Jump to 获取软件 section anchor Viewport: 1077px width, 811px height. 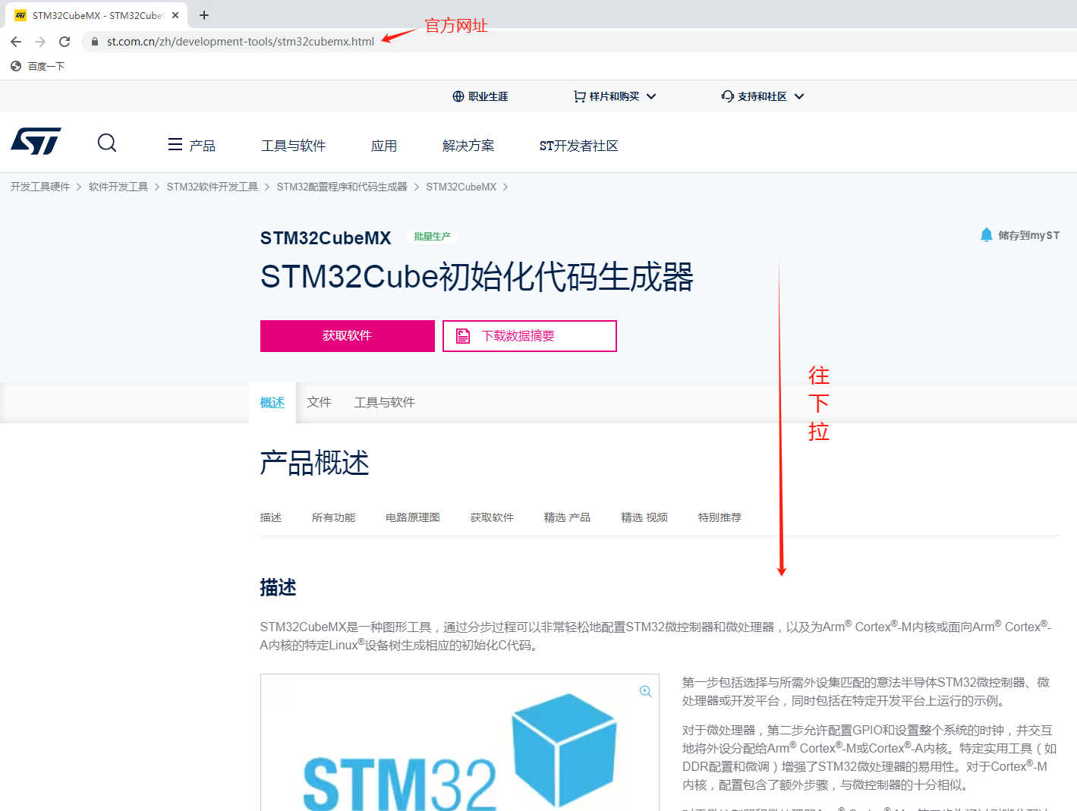point(493,517)
